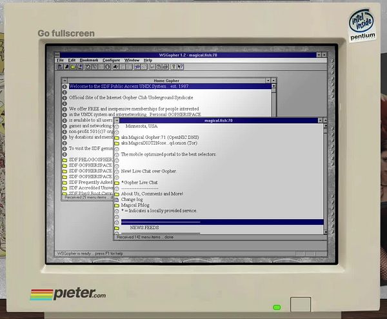Select 'Welcome to the SDF Public Access UNIX System' row

point(170,87)
